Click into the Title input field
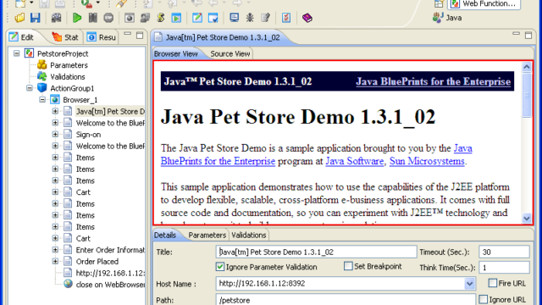This screenshot has height=305, width=542. pyautogui.click(x=316, y=252)
